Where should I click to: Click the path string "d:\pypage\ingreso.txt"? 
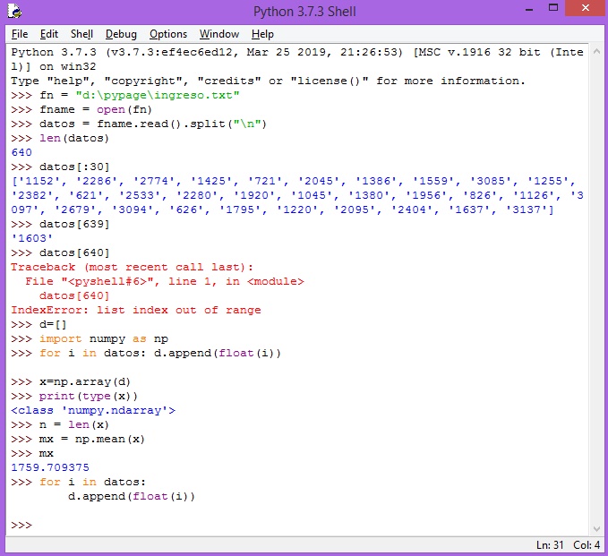tap(158, 96)
